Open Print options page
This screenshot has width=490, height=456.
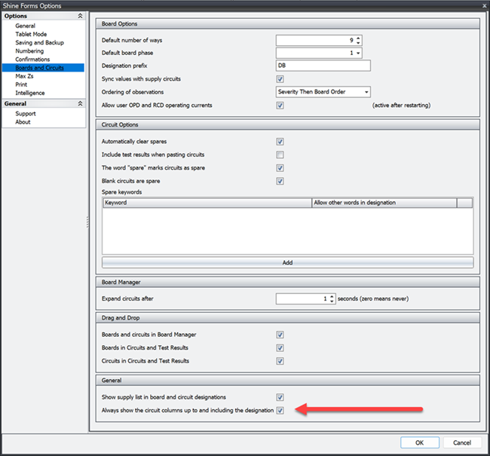[x=21, y=84]
